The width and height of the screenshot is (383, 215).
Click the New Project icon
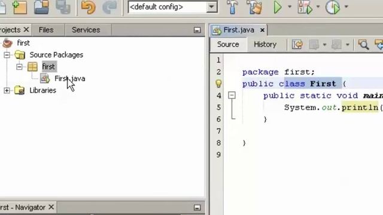(x=20, y=7)
